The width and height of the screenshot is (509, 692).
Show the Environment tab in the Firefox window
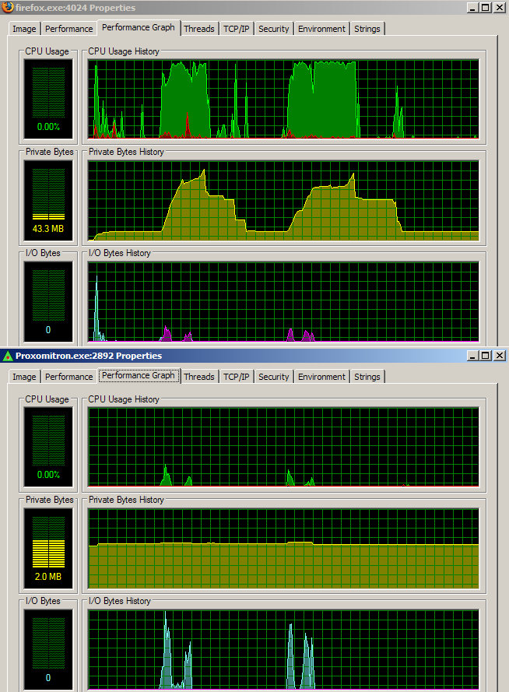[x=321, y=29]
